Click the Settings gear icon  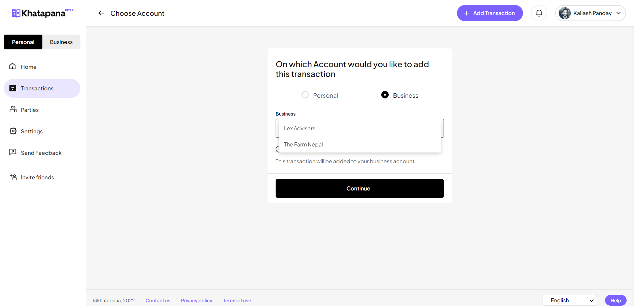(13, 131)
